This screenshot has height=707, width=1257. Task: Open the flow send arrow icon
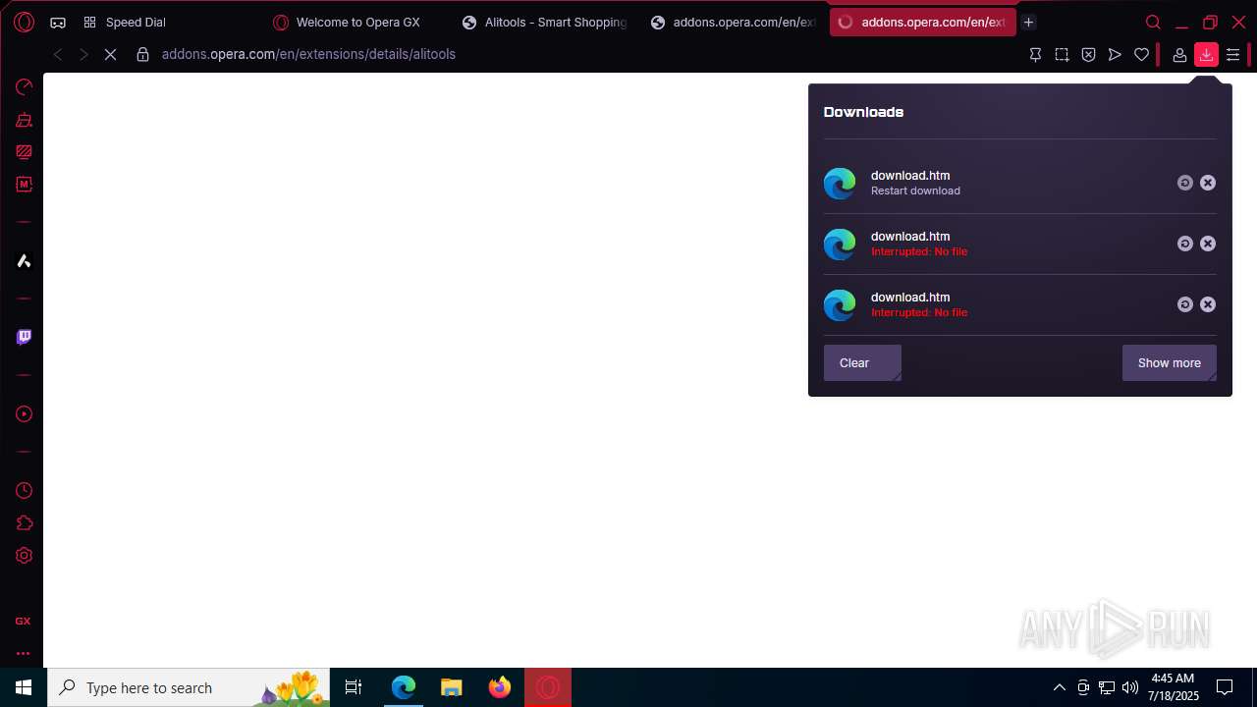click(x=1115, y=55)
